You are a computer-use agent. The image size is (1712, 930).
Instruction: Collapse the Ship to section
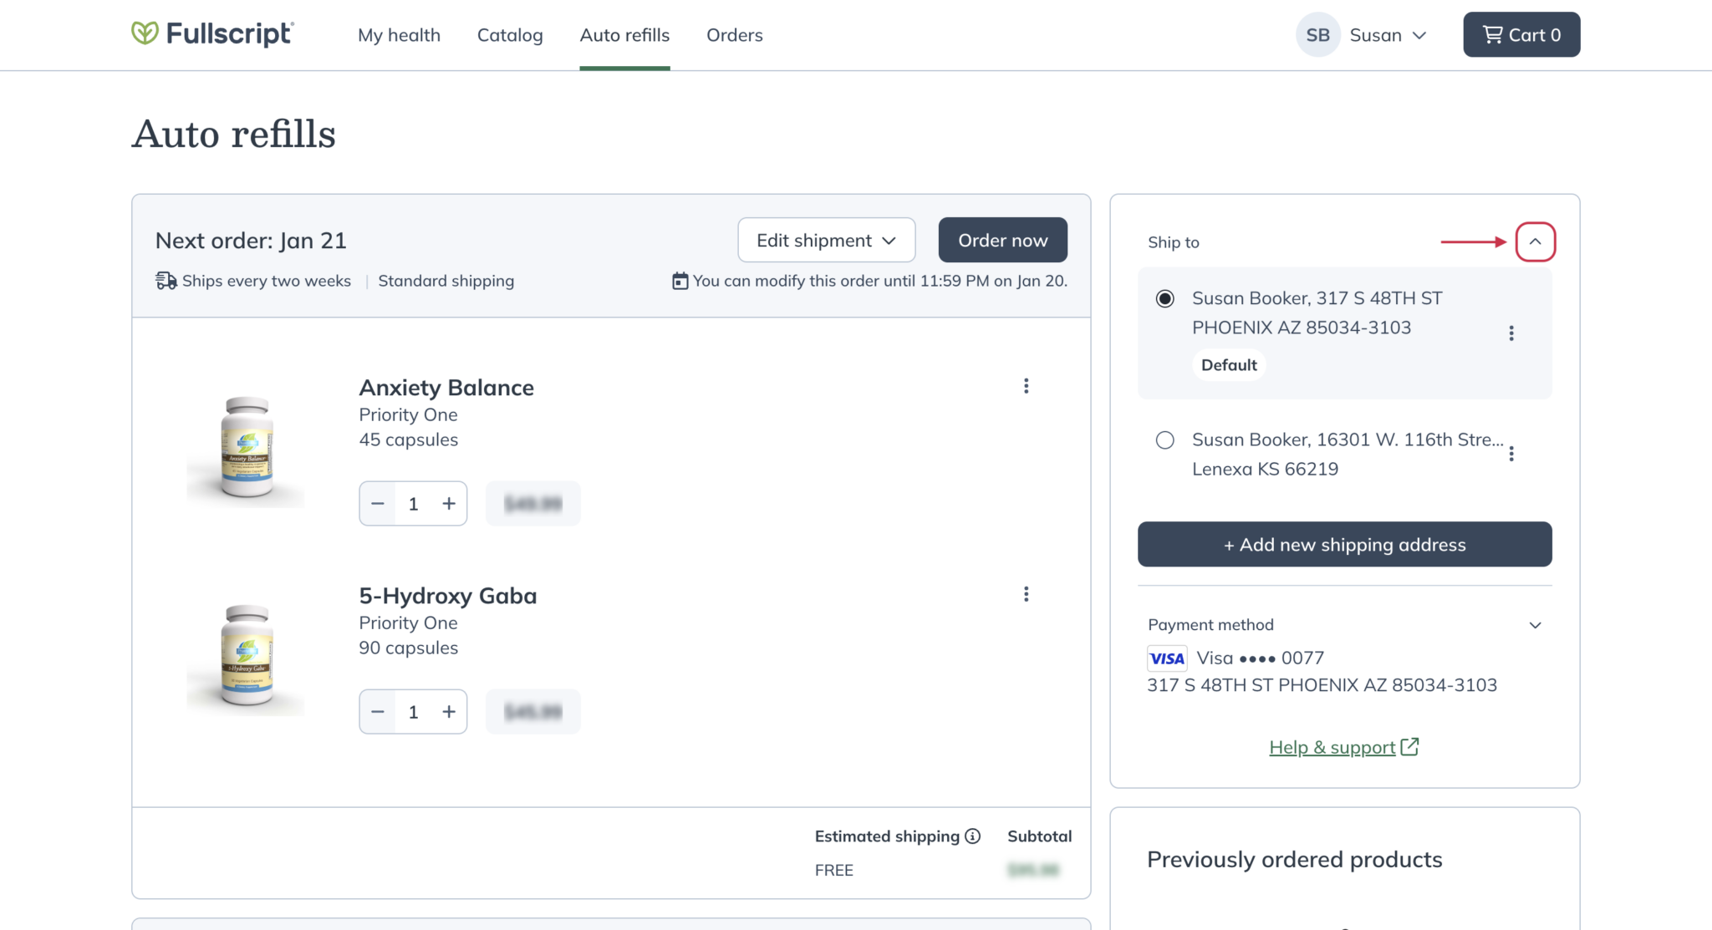[1535, 242]
